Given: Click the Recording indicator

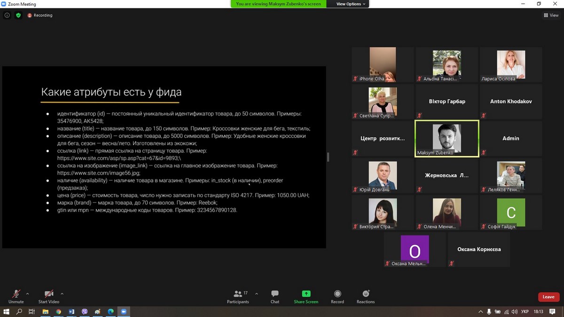Looking at the screenshot, I should [x=40, y=15].
